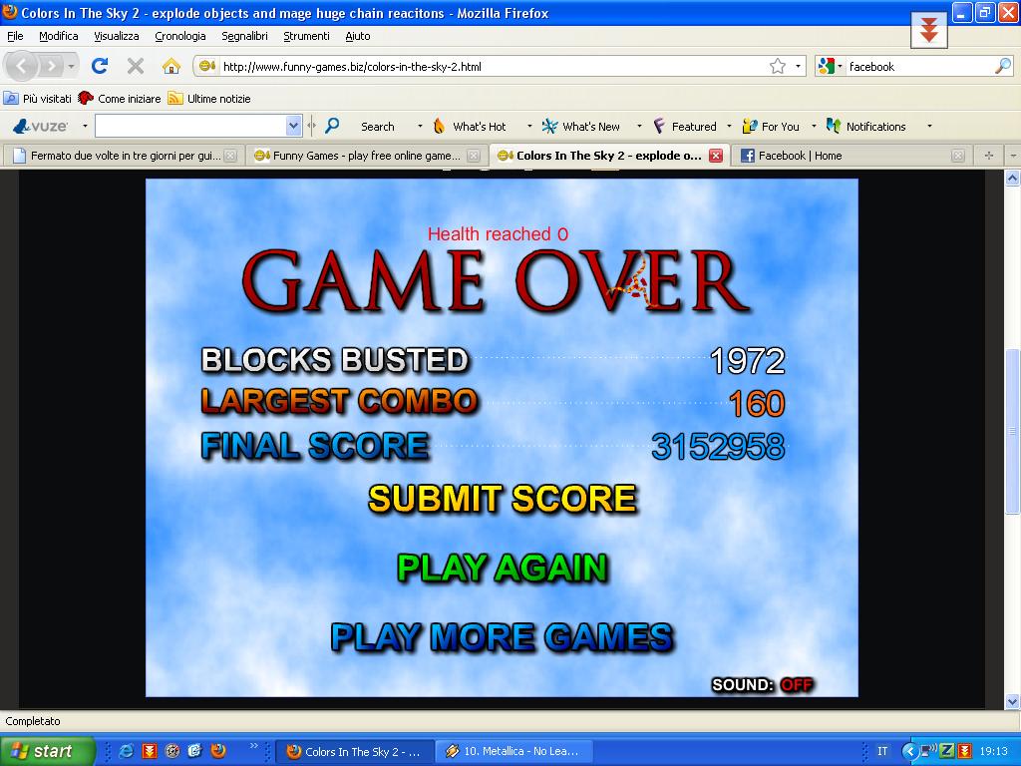Screen dimensions: 1021x766
Task: Open the Più visitati bookmark
Action: pyautogui.click(x=38, y=99)
